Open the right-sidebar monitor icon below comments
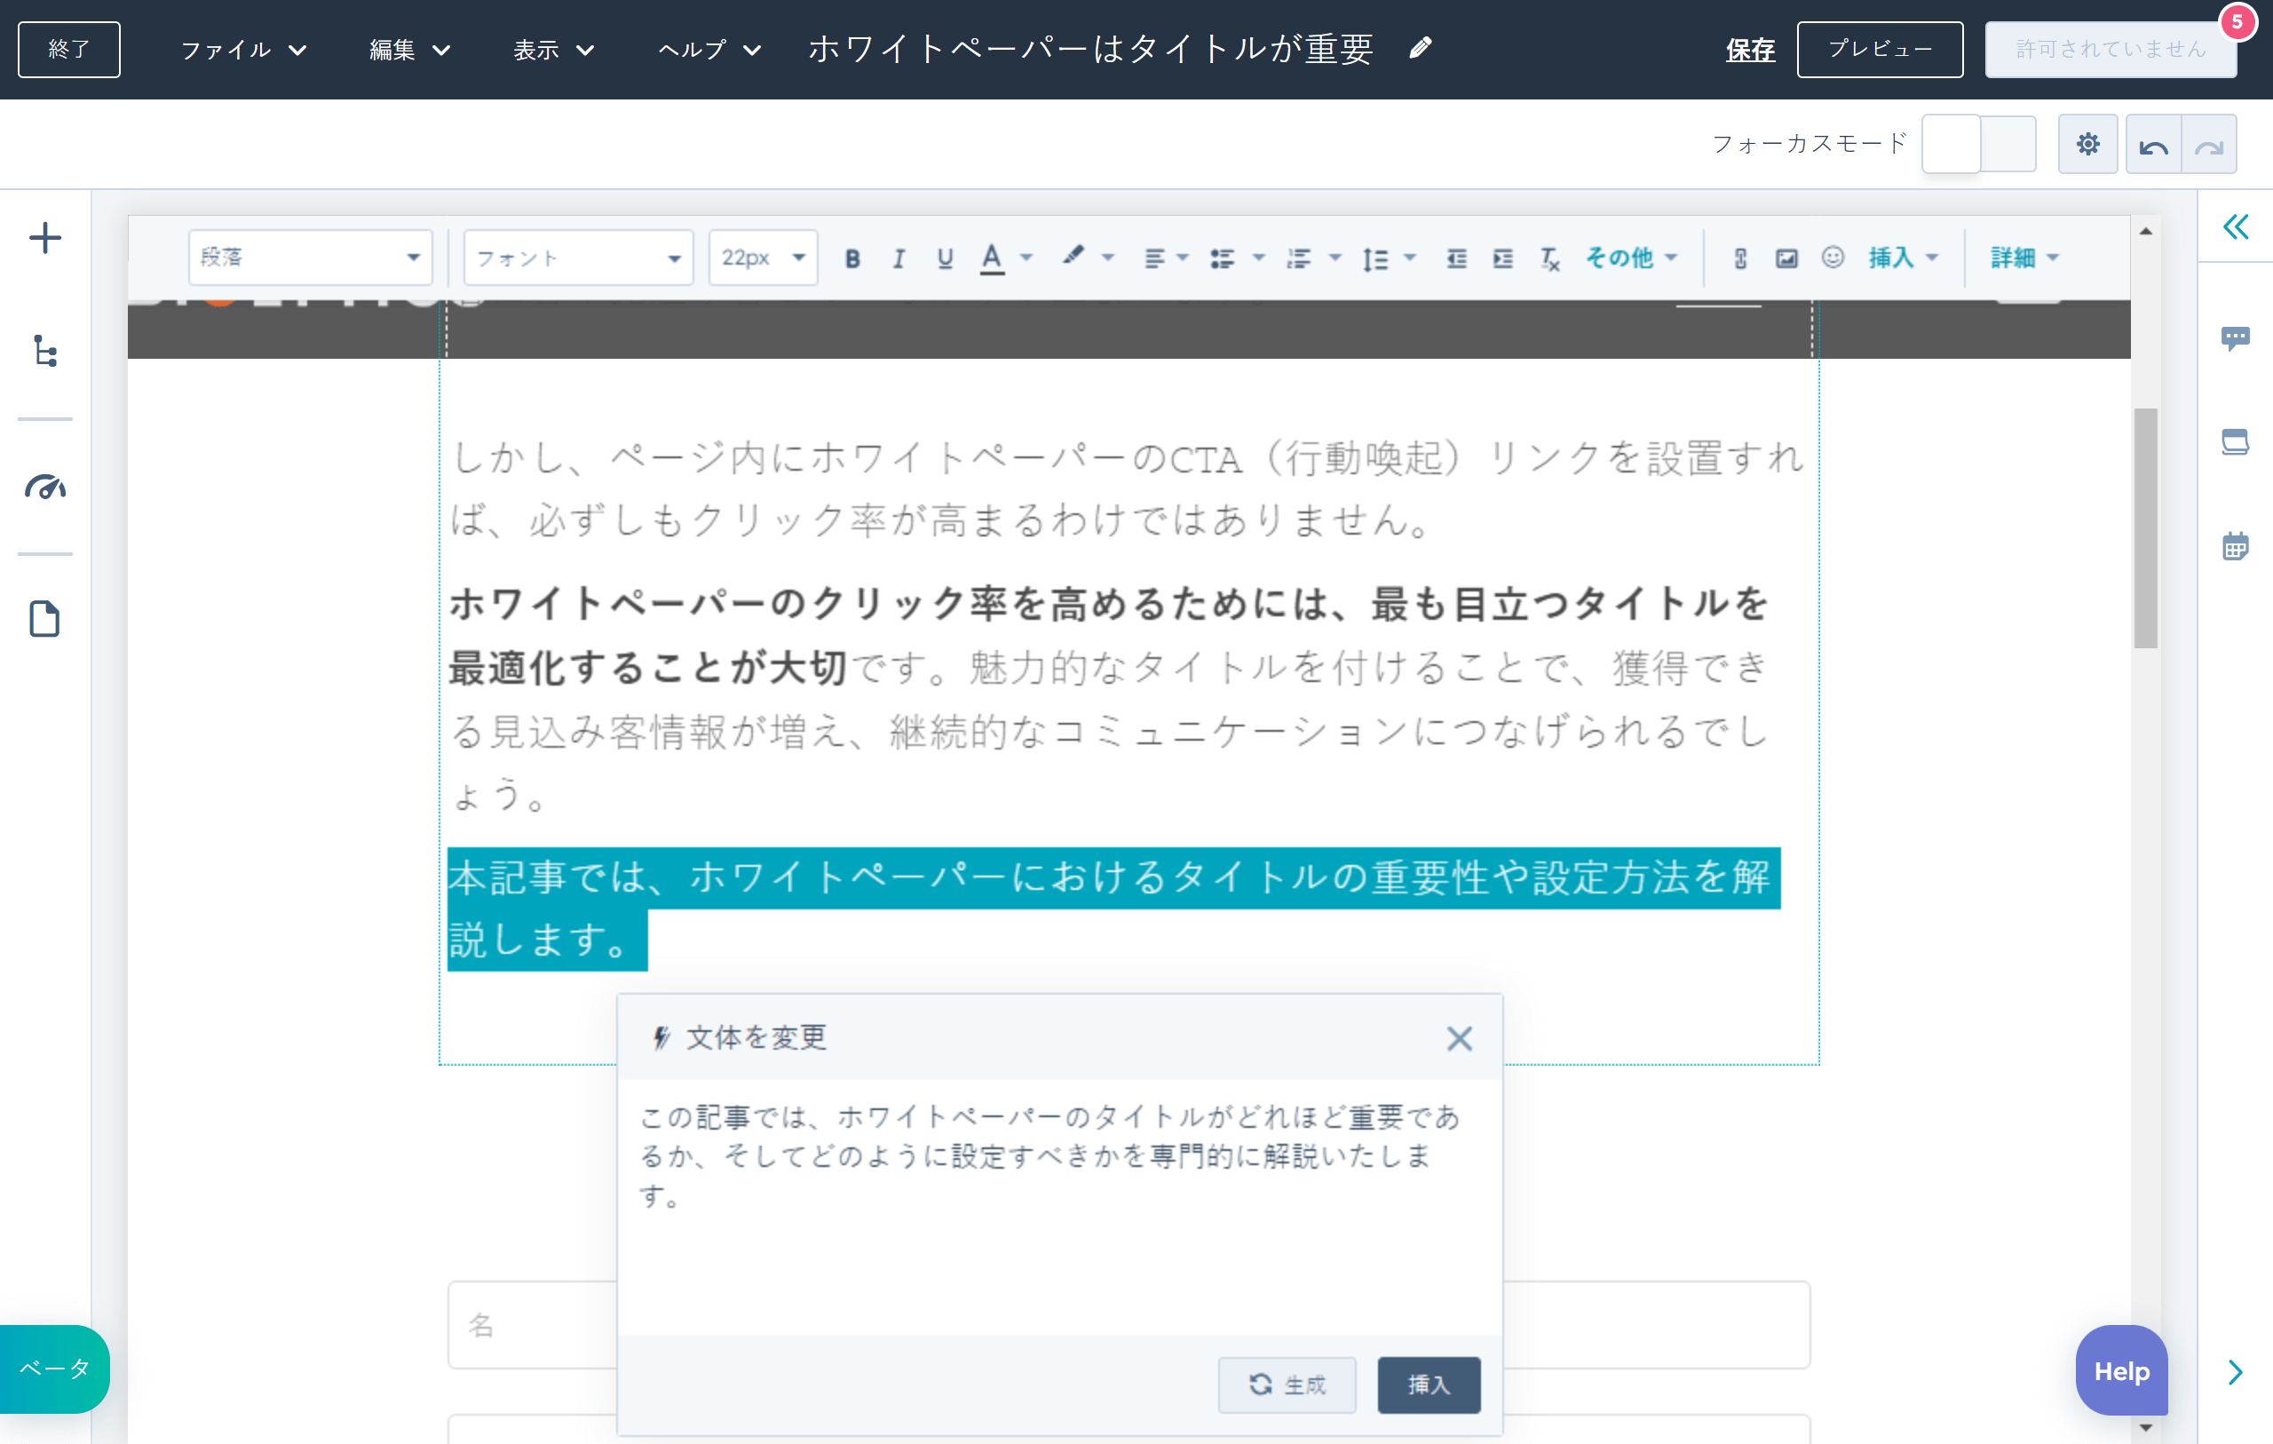Screen dimensions: 2273x1444 pos(2235,441)
